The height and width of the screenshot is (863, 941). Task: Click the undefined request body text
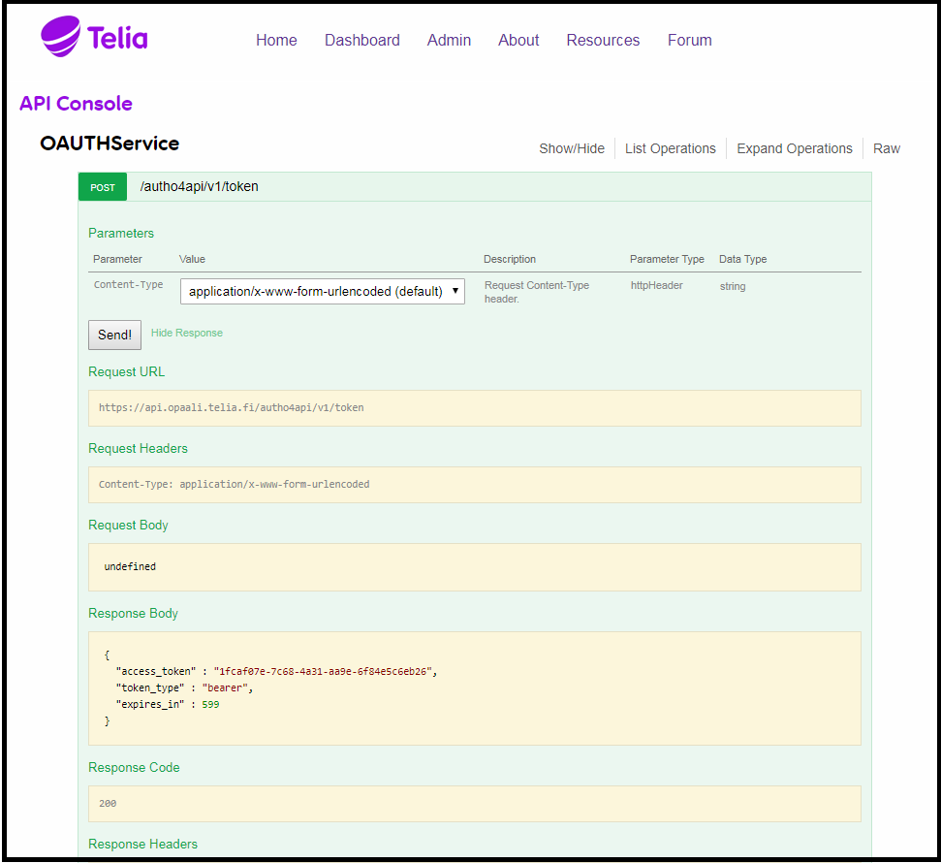pyautogui.click(x=130, y=566)
